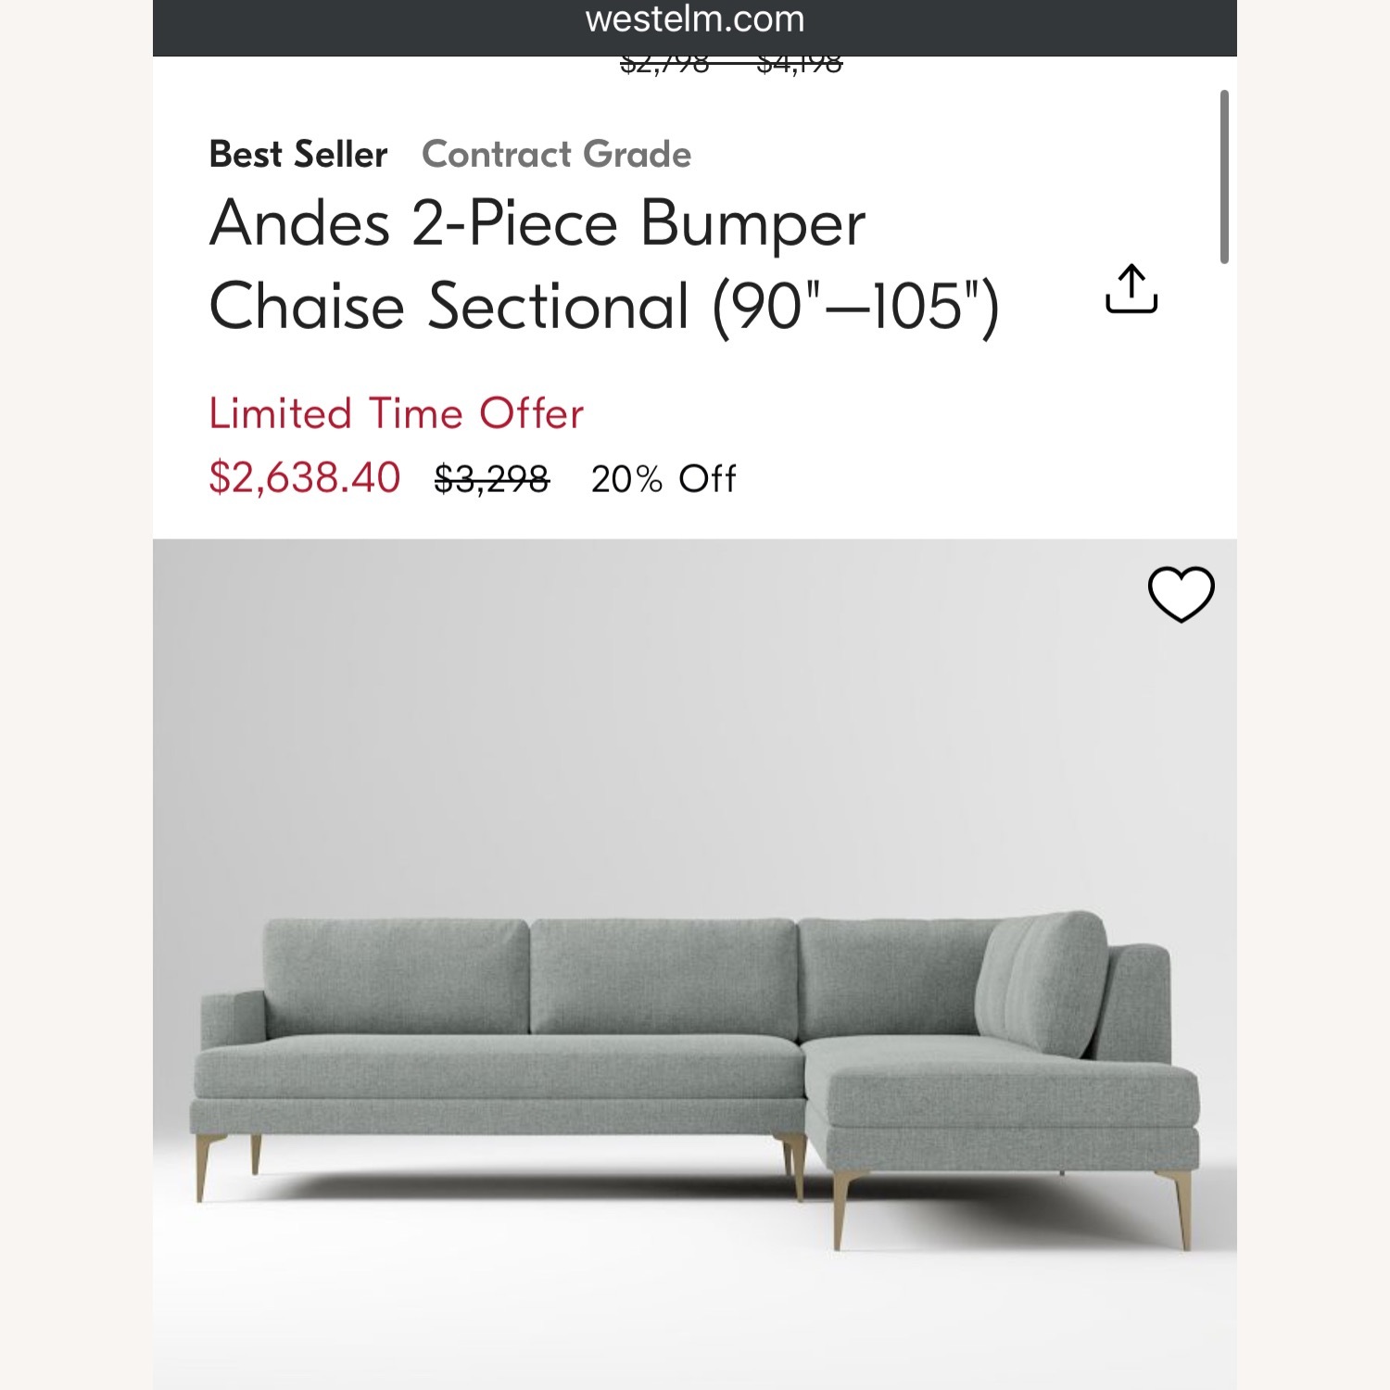This screenshot has width=1390, height=1390.
Task: Open the westelm.com address bar
Action: (695, 20)
